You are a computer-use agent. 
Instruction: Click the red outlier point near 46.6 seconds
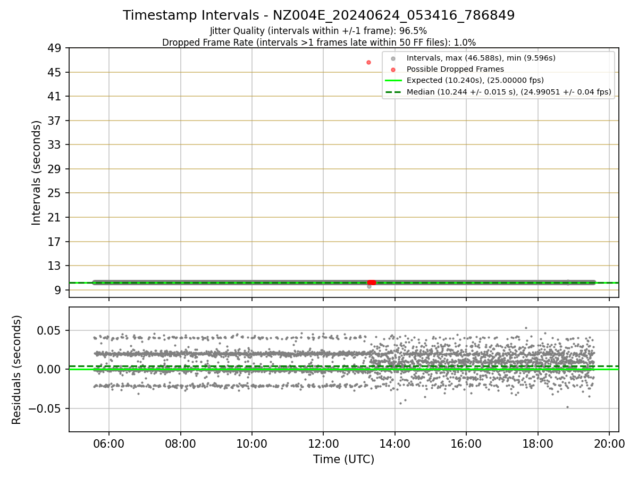(368, 62)
